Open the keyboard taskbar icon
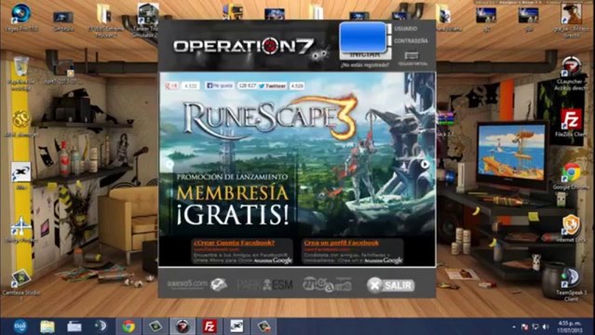The height and width of the screenshot is (335, 595). point(74,327)
